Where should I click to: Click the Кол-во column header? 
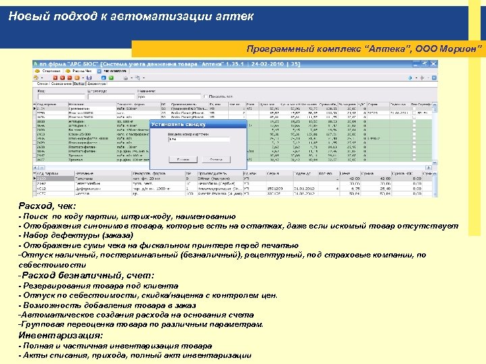pyautogui.click(x=329, y=173)
